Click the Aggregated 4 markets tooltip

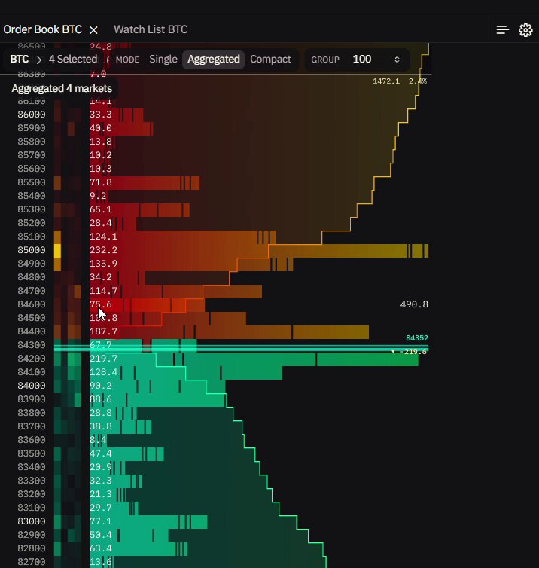pyautogui.click(x=62, y=88)
